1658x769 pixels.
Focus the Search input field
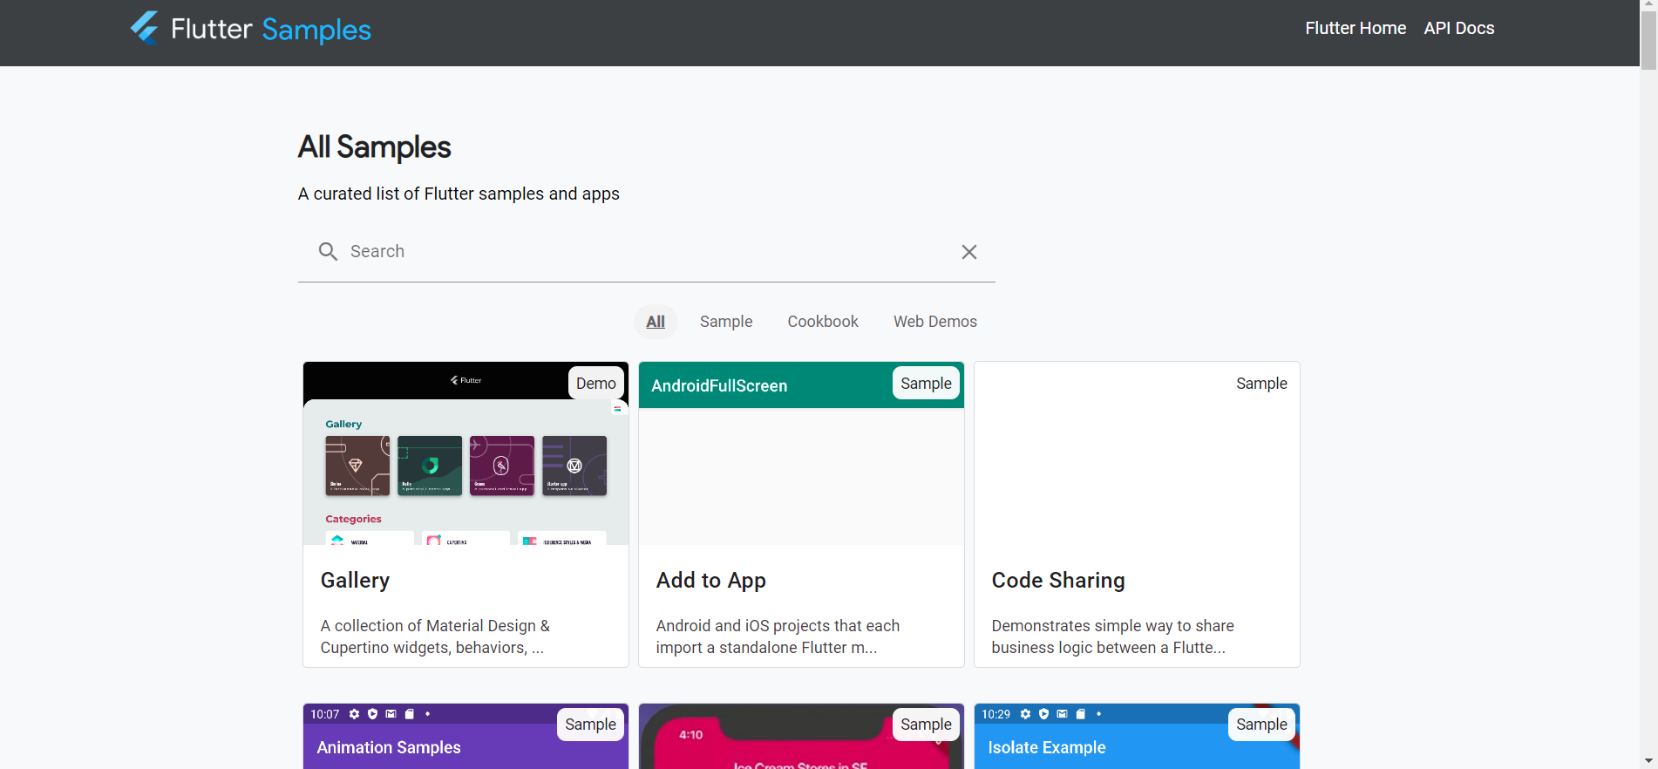pos(647,251)
